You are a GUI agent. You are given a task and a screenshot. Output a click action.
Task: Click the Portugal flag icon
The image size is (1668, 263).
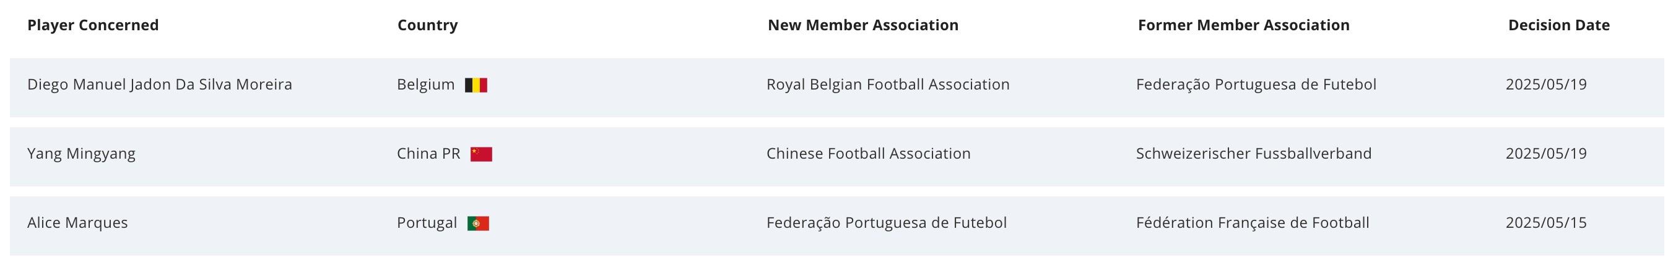[x=479, y=223]
